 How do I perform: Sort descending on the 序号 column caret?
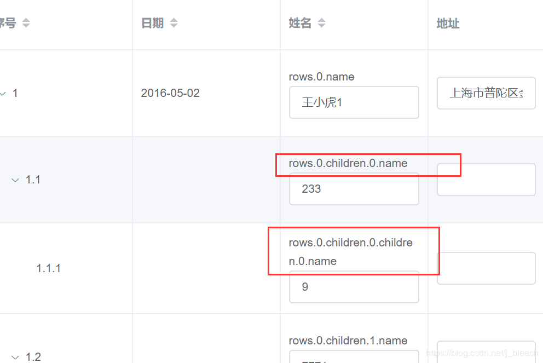coord(26,25)
